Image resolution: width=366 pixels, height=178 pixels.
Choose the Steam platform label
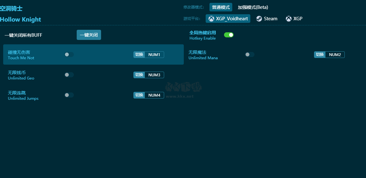[271, 19]
